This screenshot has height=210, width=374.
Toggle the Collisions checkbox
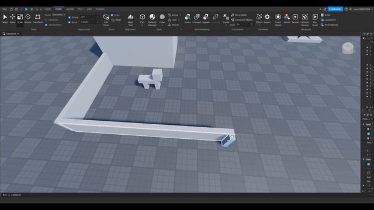[x=46, y=20]
